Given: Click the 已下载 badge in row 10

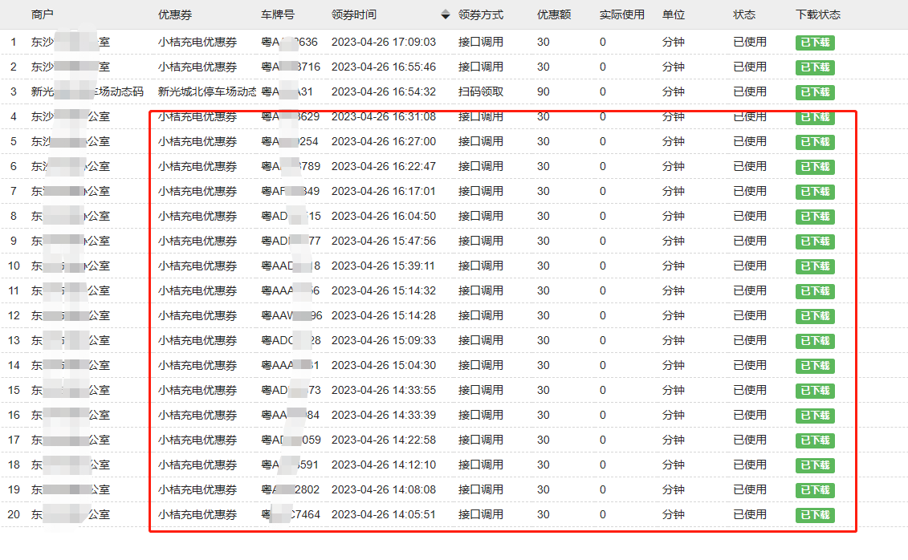Looking at the screenshot, I should click(815, 267).
